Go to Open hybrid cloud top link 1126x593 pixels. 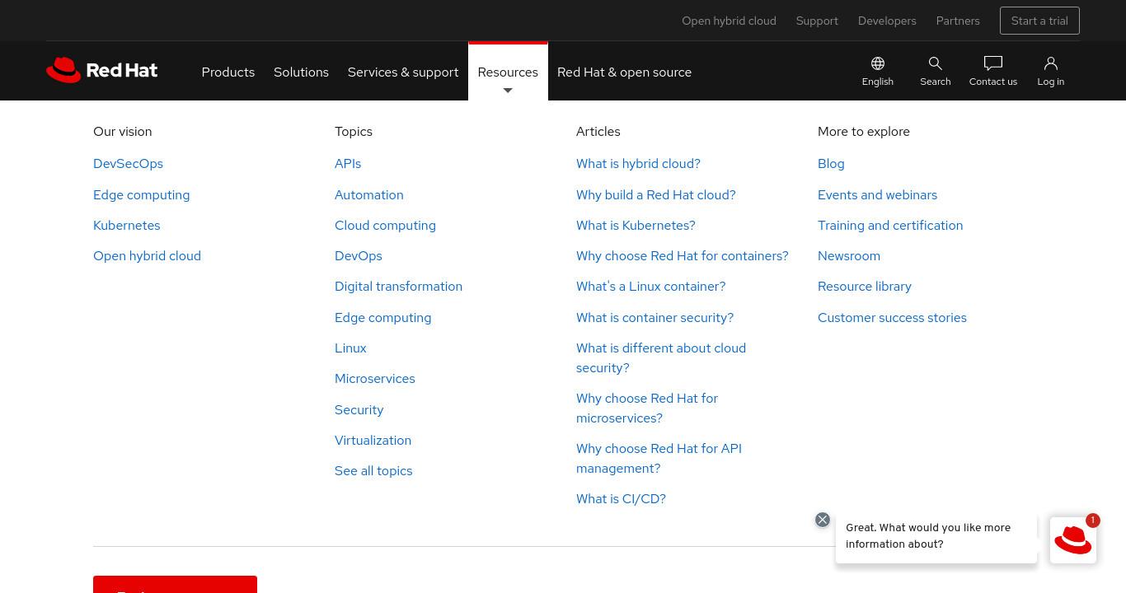pyautogui.click(x=729, y=21)
